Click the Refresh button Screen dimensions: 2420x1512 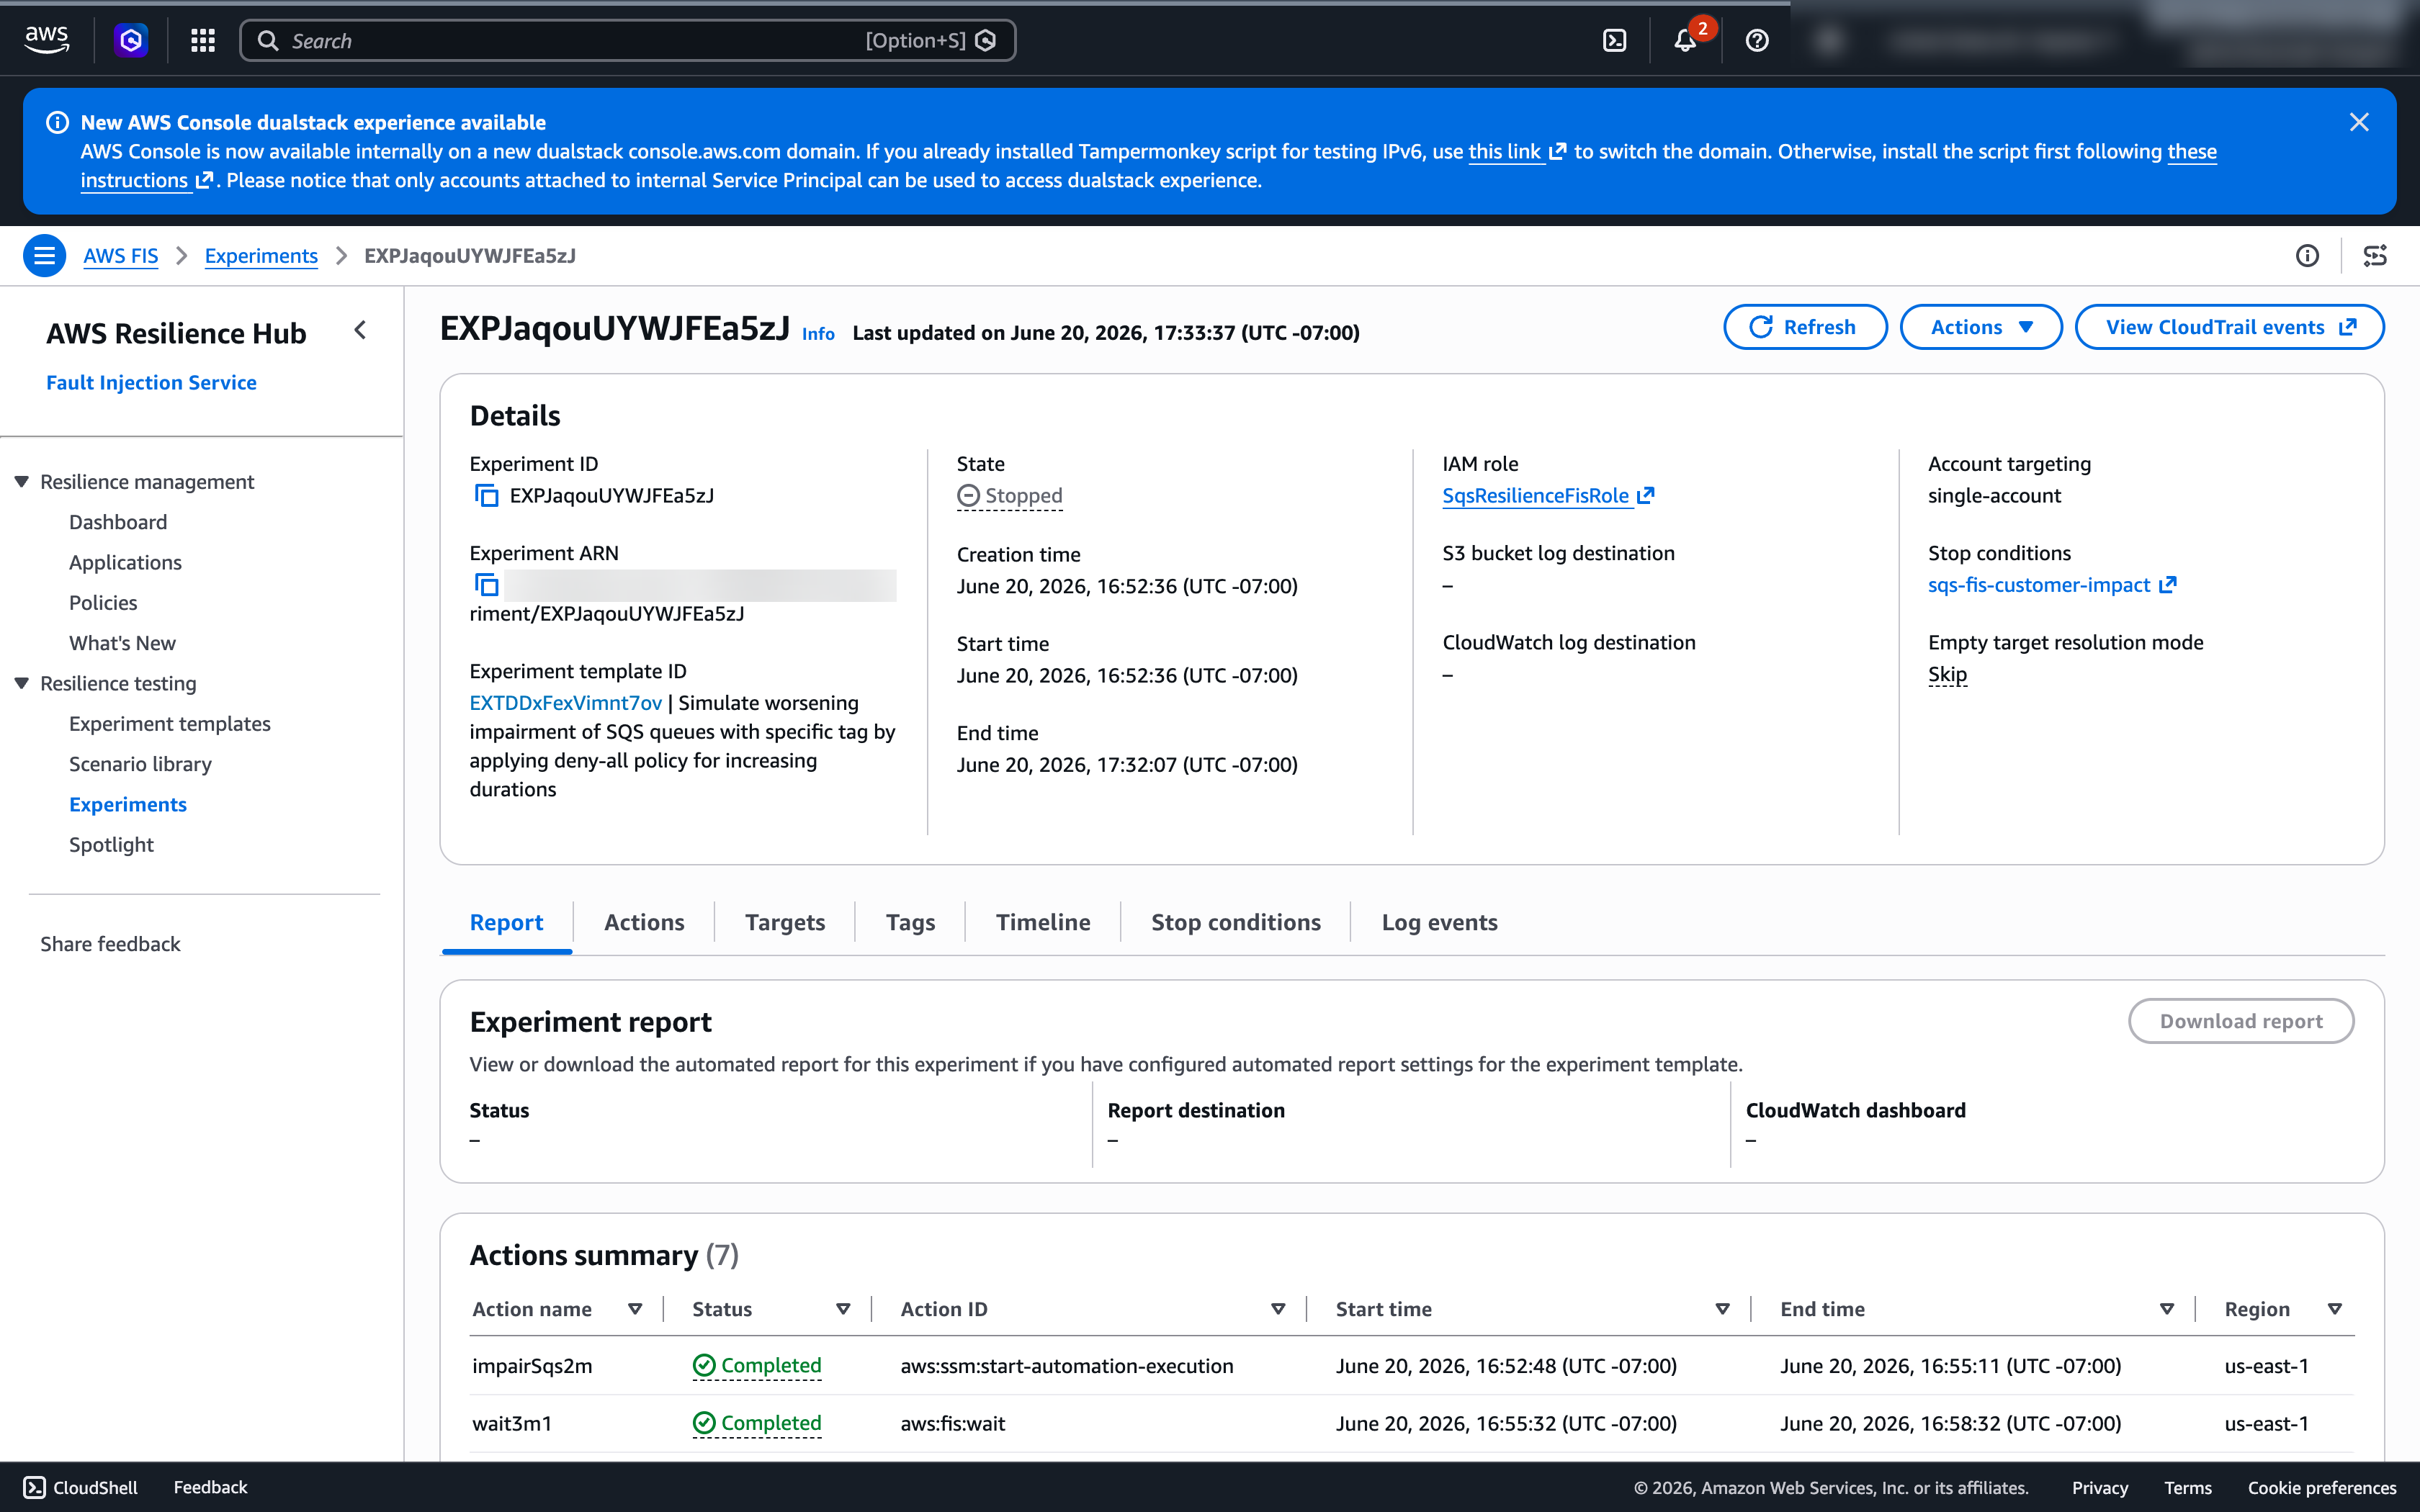coord(1805,327)
